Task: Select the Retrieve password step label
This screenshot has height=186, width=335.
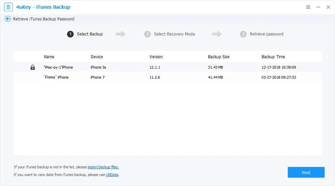Action: pos(266,34)
